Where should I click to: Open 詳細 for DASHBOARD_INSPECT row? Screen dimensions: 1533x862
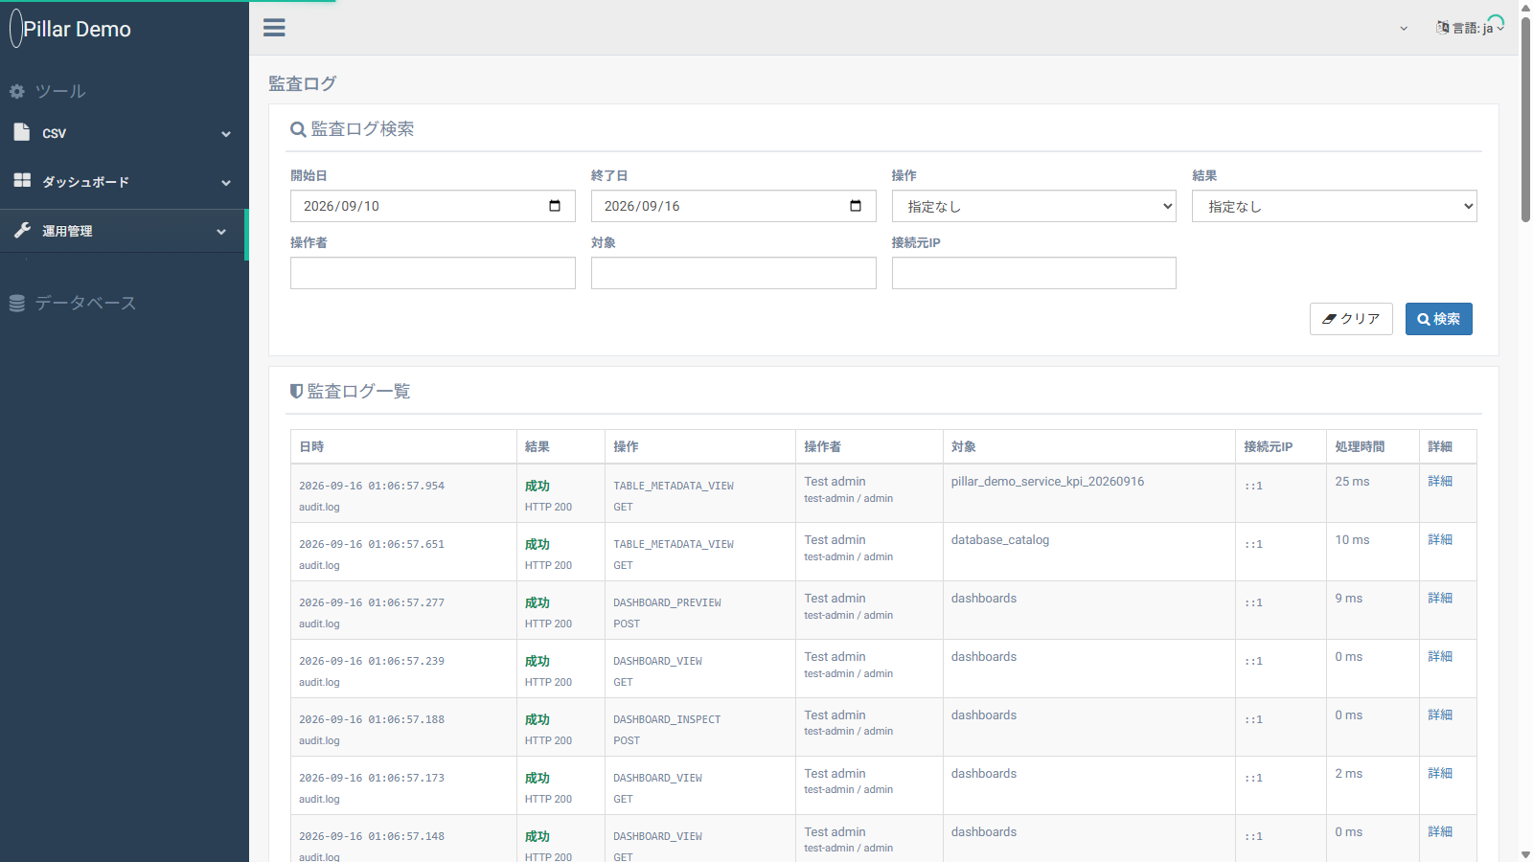pyautogui.click(x=1440, y=715)
